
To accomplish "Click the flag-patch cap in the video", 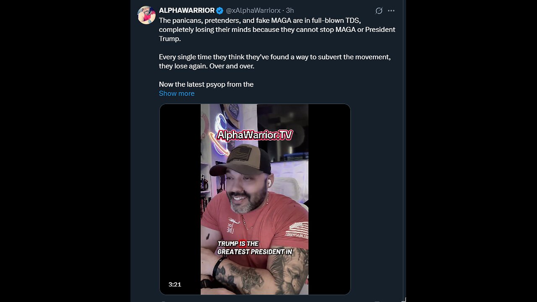I will (x=240, y=159).
